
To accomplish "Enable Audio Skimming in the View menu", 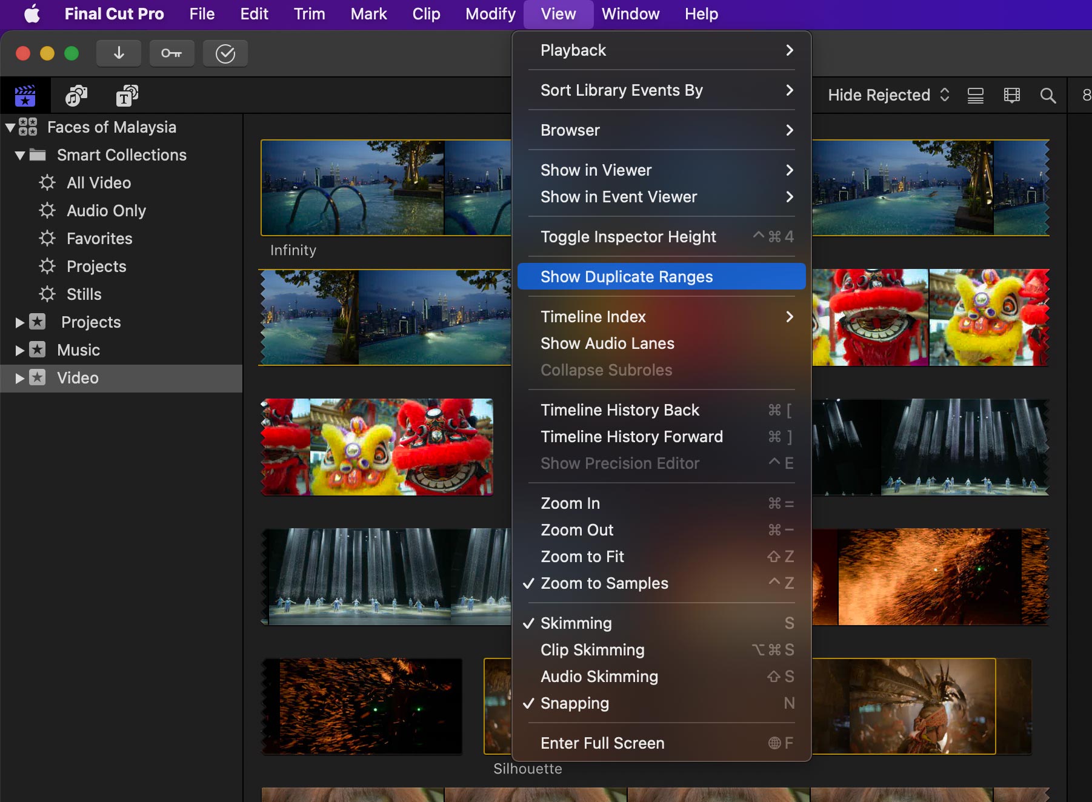I will [x=662, y=677].
